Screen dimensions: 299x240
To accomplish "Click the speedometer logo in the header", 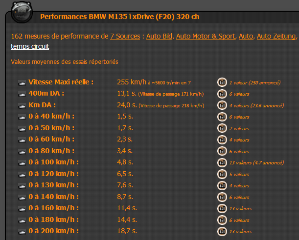I will click(22, 12).
